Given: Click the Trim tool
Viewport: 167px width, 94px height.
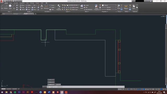Looking at the screenshot, I should (34, 5).
